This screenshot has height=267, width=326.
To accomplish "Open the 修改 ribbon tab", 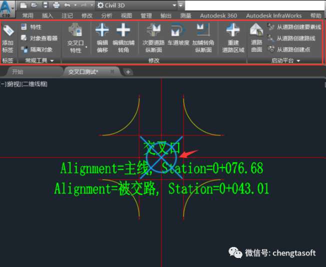I will pos(87,15).
